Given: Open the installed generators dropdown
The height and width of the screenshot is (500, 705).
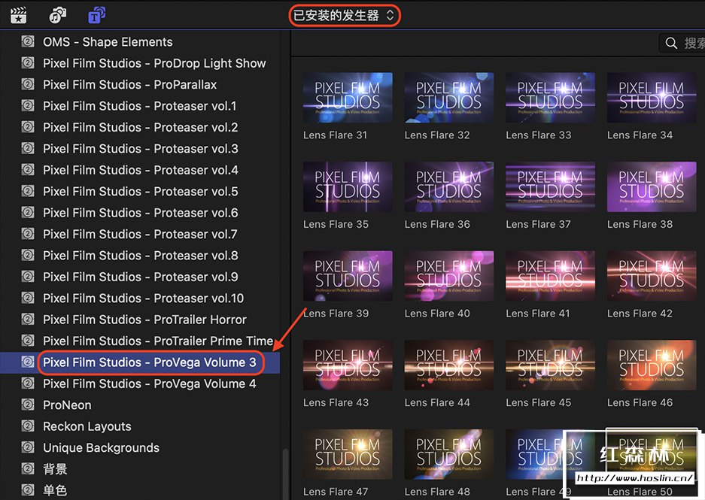Looking at the screenshot, I should [344, 16].
